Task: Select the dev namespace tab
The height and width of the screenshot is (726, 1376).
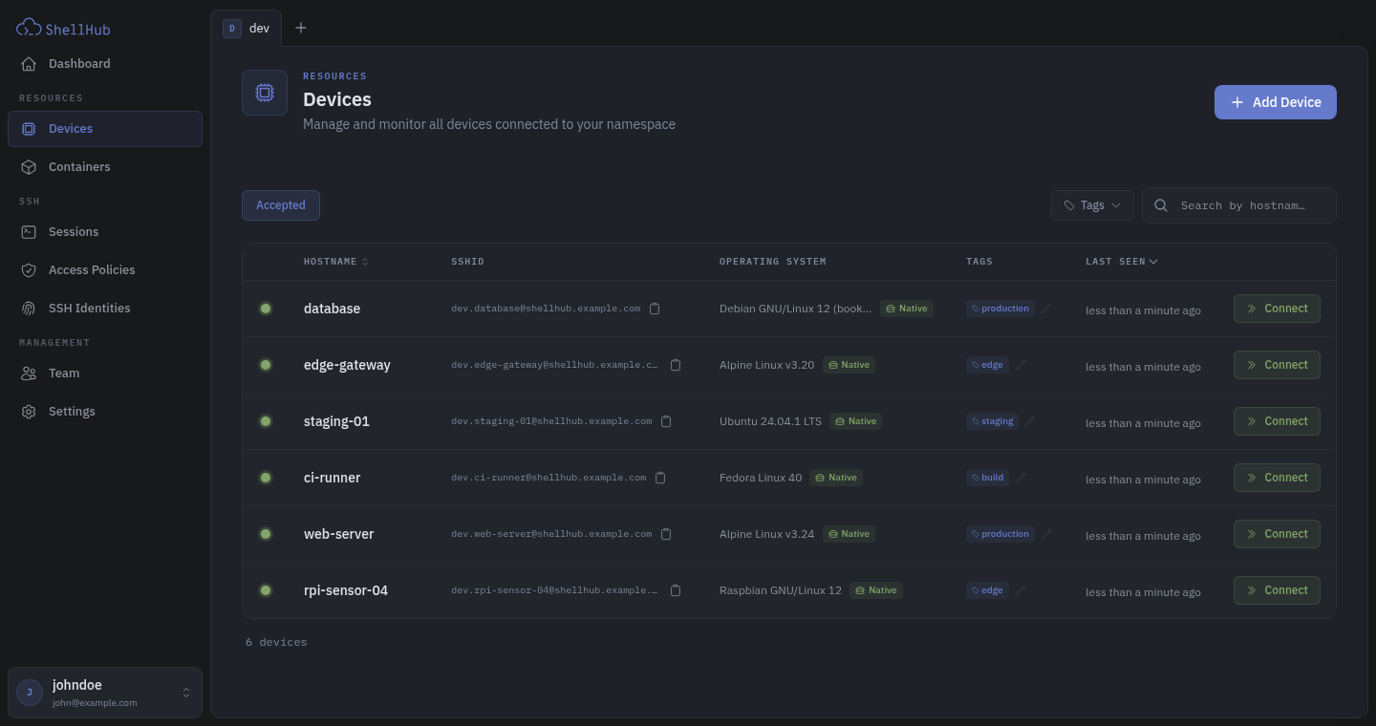Action: click(x=247, y=29)
